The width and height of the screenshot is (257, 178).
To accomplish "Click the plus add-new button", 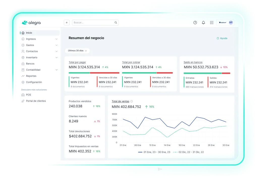I will [67, 23].
